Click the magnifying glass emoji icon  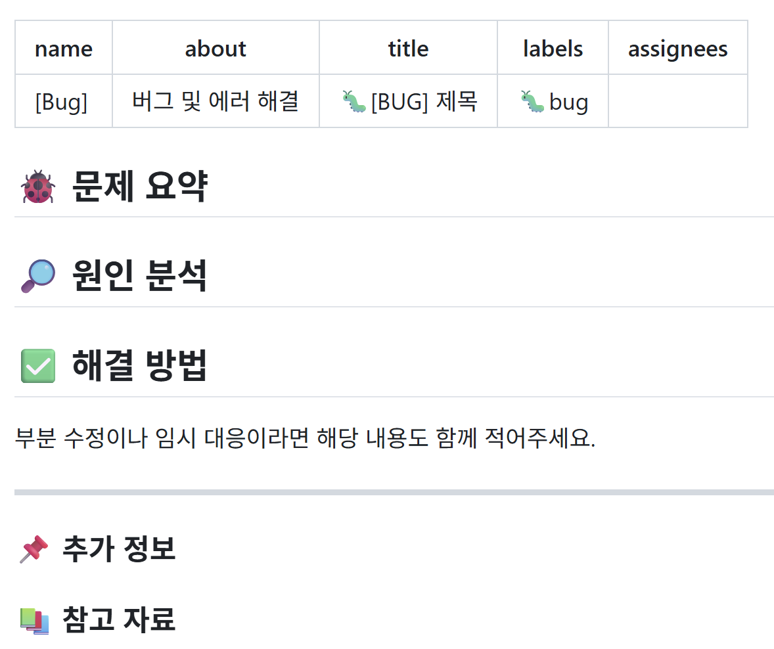(38, 276)
